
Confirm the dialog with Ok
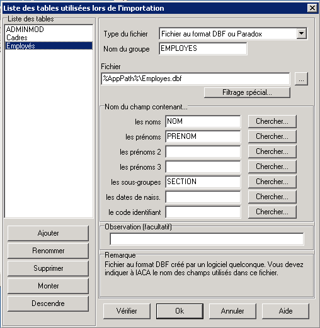[x=180, y=311]
